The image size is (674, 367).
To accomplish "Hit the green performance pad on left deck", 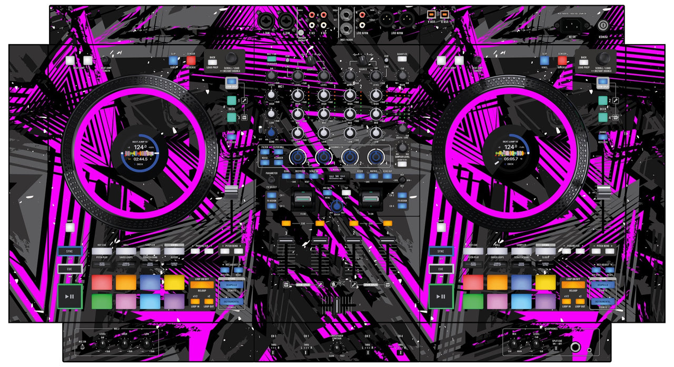I will click(102, 301).
